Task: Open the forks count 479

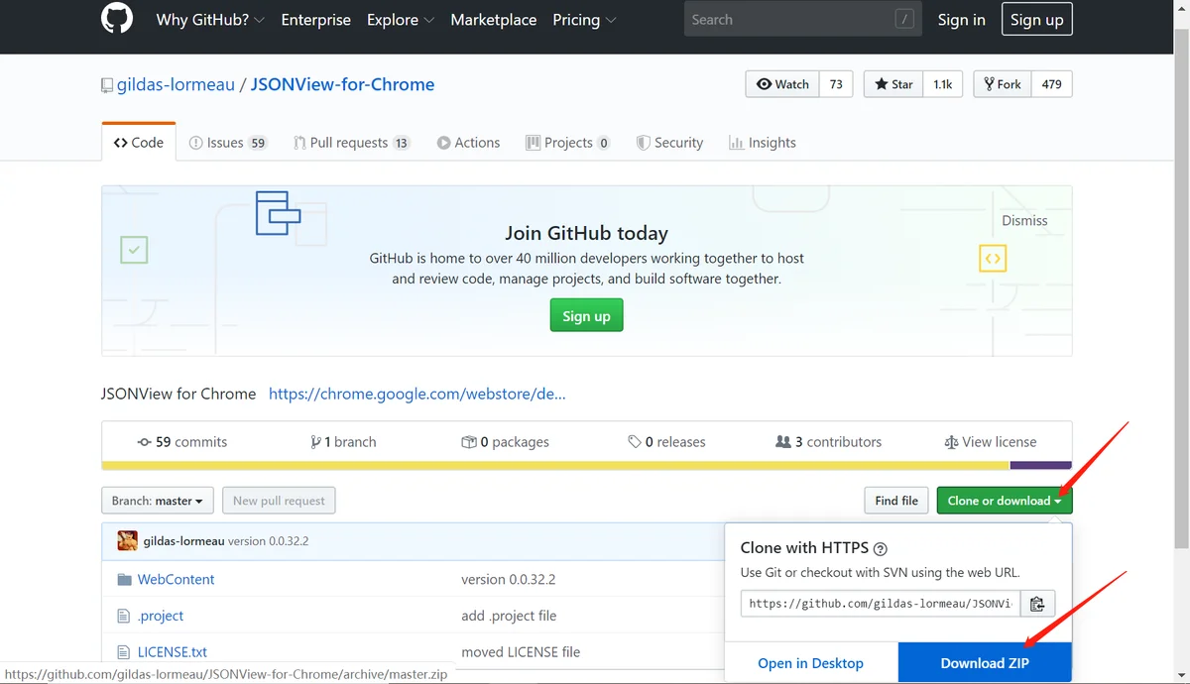Action: (1051, 84)
